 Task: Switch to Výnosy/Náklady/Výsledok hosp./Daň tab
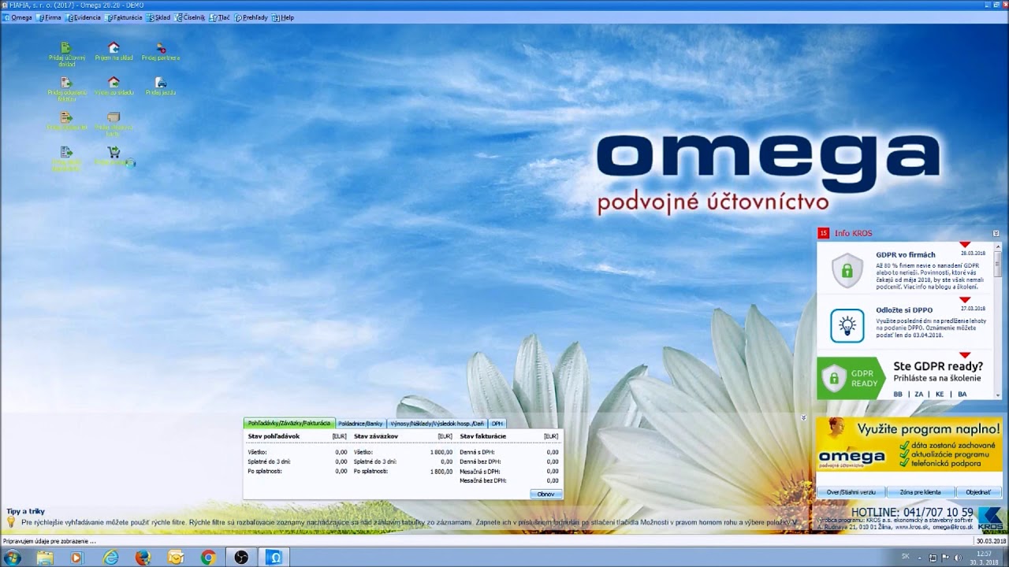[437, 424]
